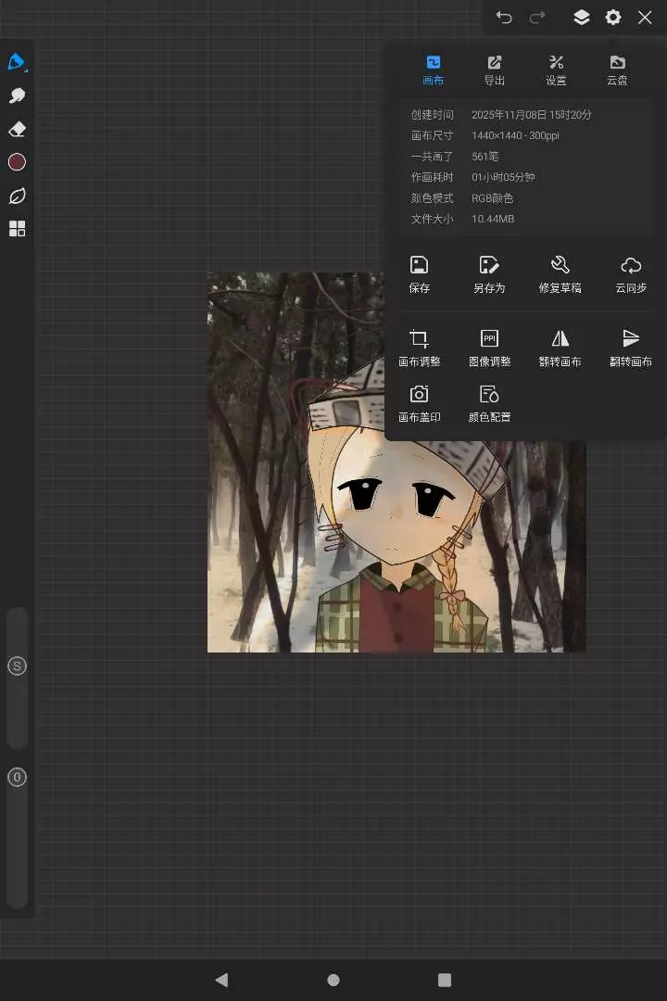Click 云同步 cloud sync

pos(631,274)
